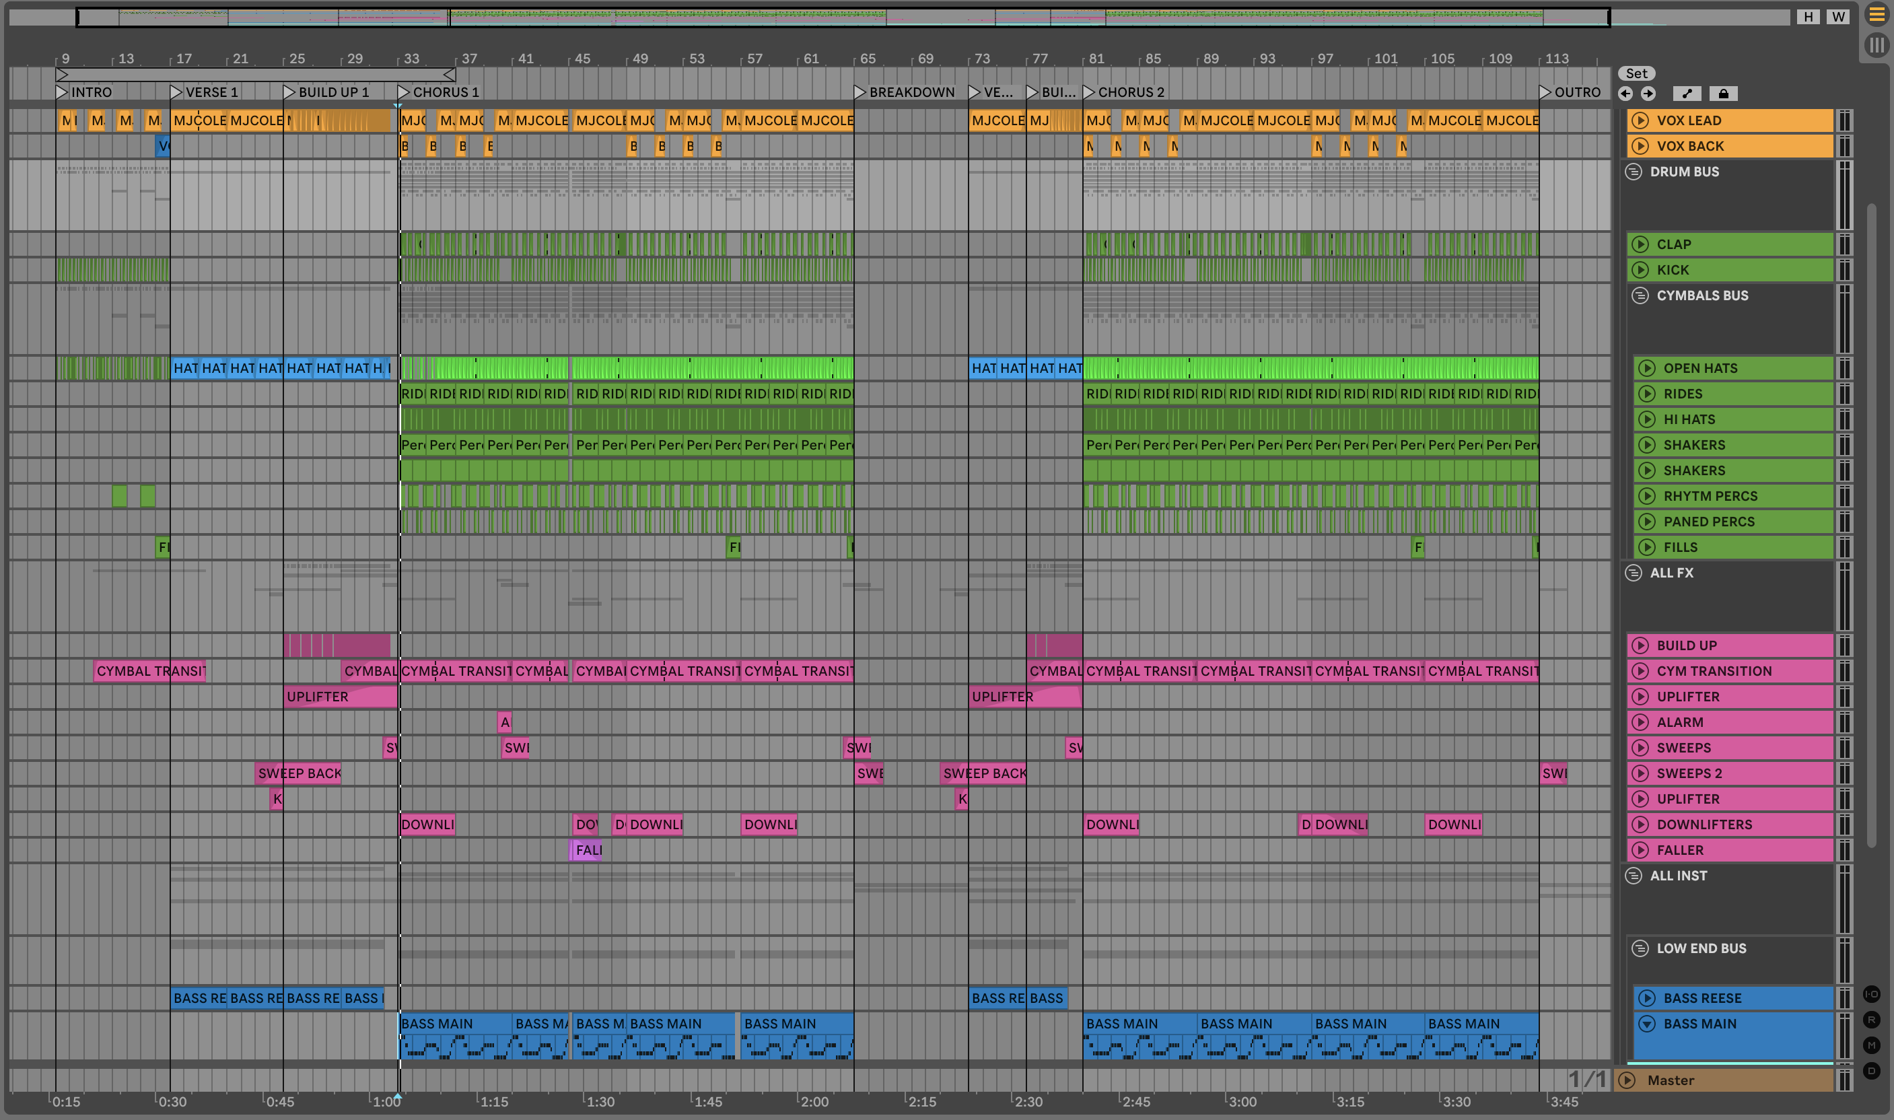Screen dimensions: 1894x1120
Task: Toggle the D track delay button
Action: pos(1871,1071)
